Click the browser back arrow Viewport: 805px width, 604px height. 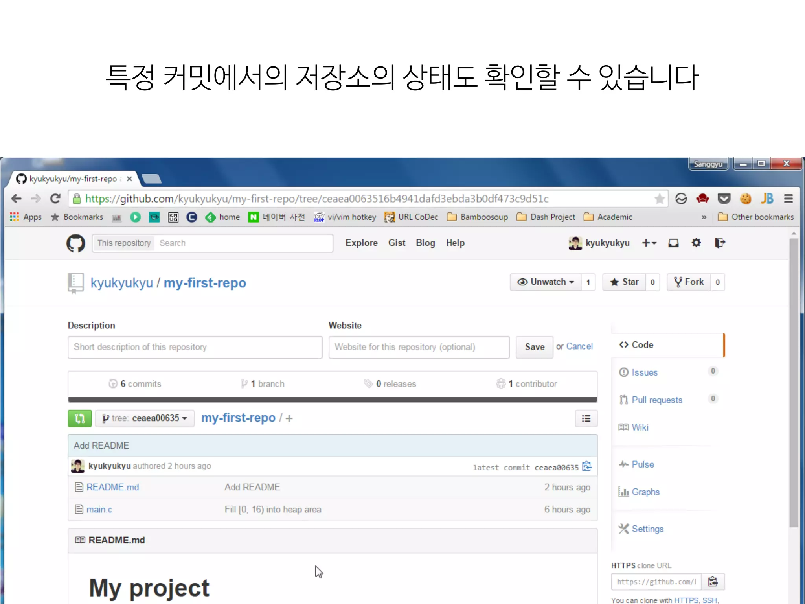click(17, 199)
